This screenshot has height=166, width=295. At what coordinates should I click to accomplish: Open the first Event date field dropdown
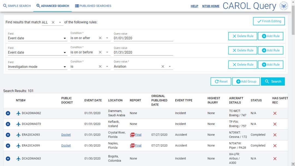[65, 38]
